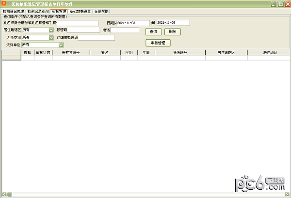Screen dimensions: 291x198
Task: Open the 采样单位 dropdown list
Action: click(61, 45)
